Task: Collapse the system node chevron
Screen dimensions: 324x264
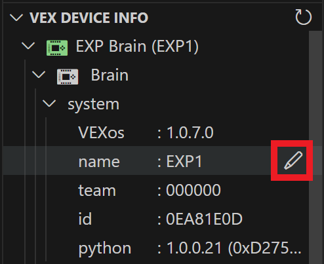Action: coord(49,104)
